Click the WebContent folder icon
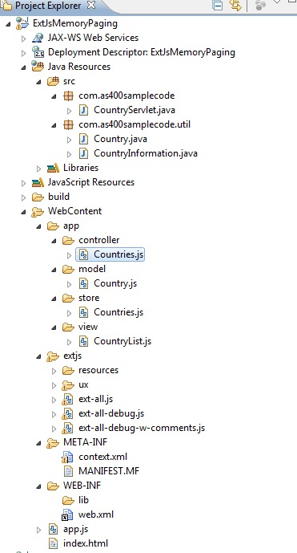The width and height of the screenshot is (297, 553). 38,211
